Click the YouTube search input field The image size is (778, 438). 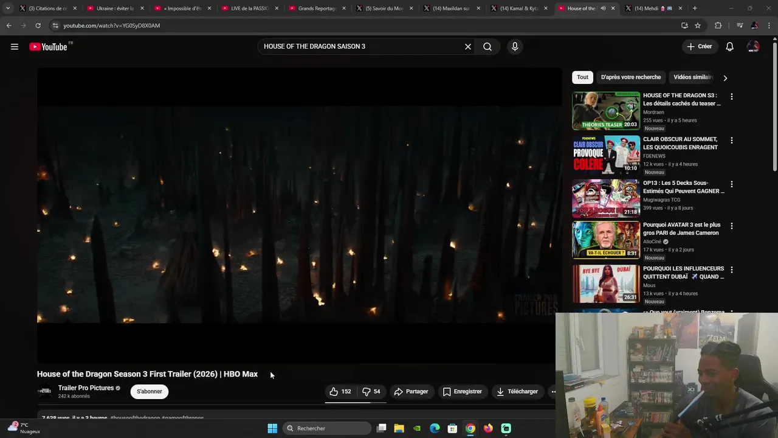click(x=361, y=47)
